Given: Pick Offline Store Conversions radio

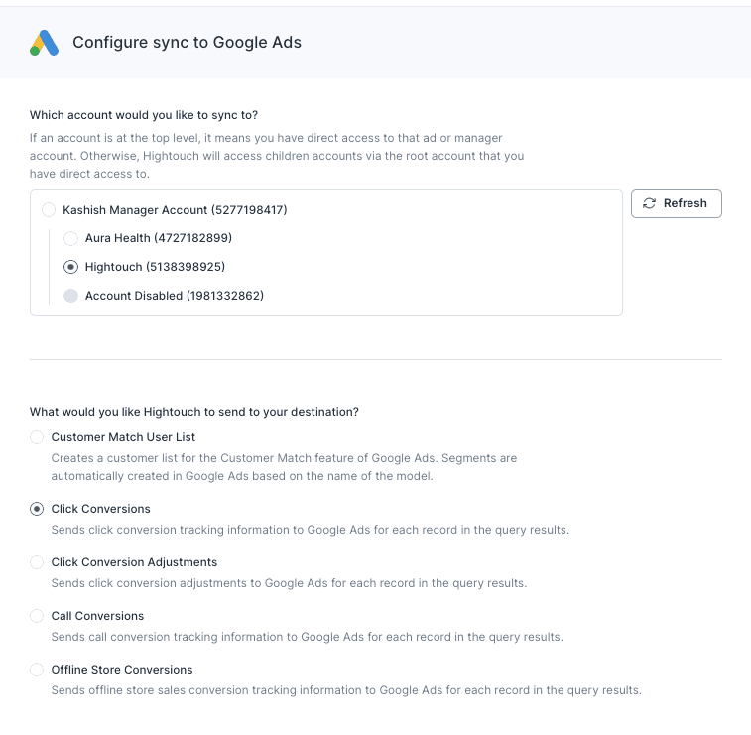Looking at the screenshot, I should pos(37,670).
